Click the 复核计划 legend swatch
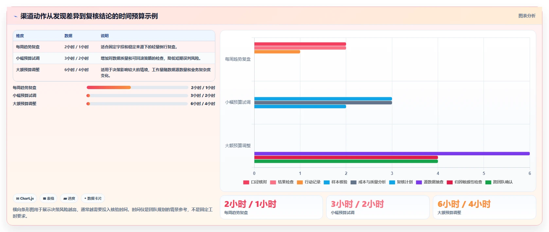This screenshot has height=232, width=549. click(x=392, y=182)
